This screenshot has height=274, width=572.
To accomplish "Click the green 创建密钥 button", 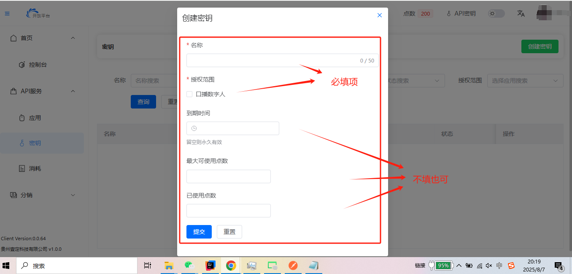I will tap(540, 46).
